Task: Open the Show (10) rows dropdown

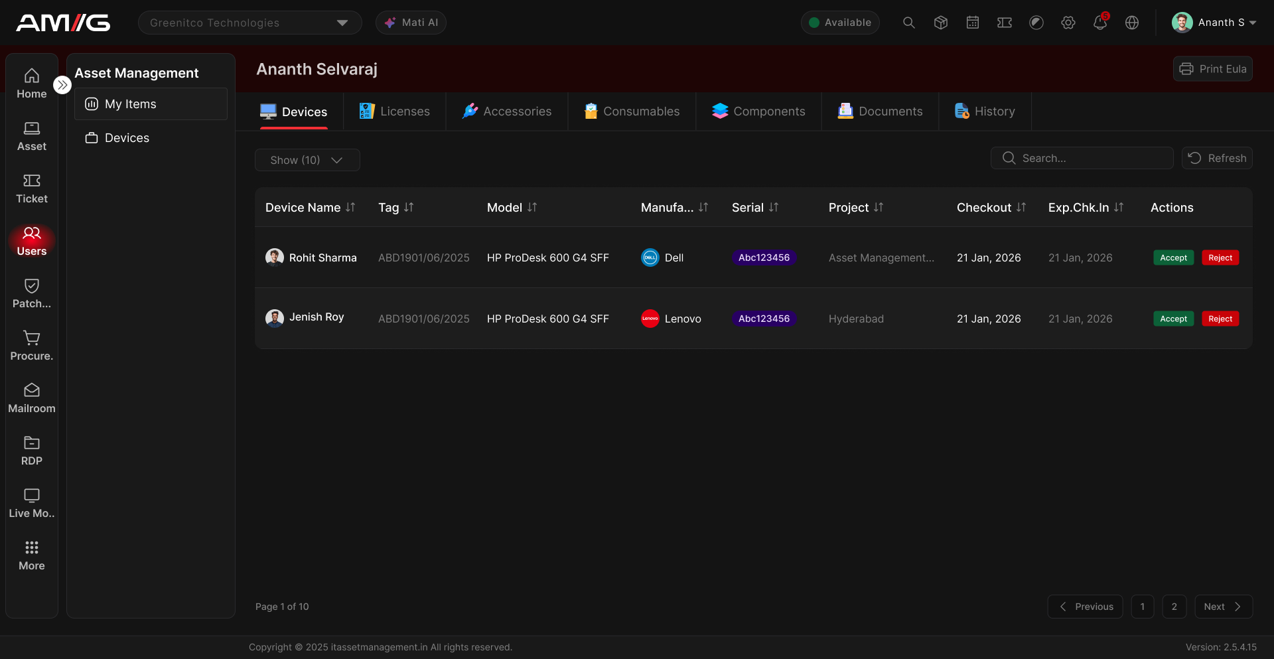Action: pyautogui.click(x=307, y=160)
